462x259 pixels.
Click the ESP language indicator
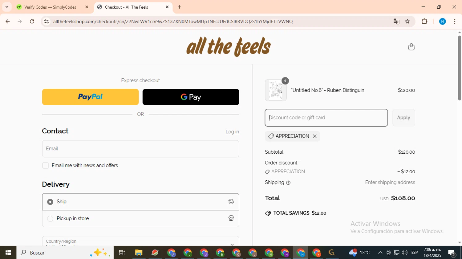pos(415,253)
